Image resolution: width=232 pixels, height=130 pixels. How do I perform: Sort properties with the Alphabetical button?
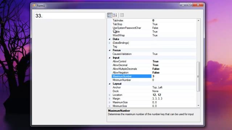click(115, 15)
